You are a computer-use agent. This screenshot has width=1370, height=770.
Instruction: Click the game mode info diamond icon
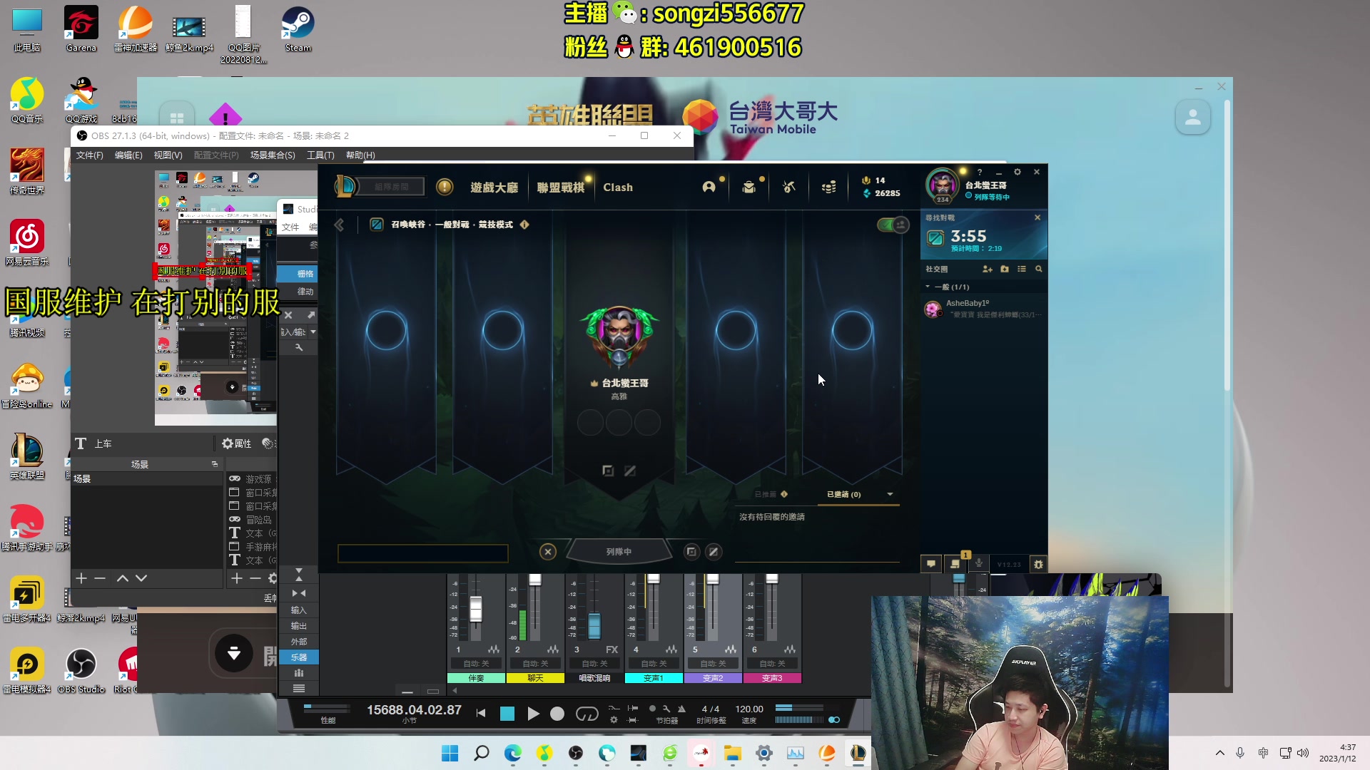[x=524, y=225]
